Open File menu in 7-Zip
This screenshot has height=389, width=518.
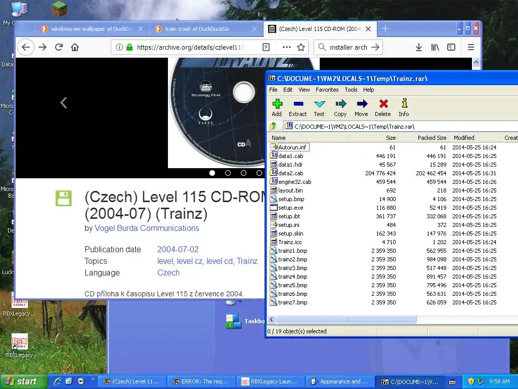coord(273,90)
